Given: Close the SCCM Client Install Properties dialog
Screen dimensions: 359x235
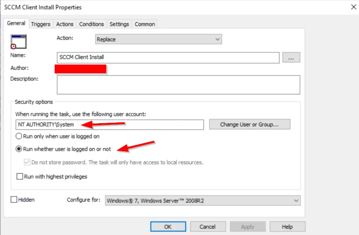Looking at the screenshot, I should (353, 7).
